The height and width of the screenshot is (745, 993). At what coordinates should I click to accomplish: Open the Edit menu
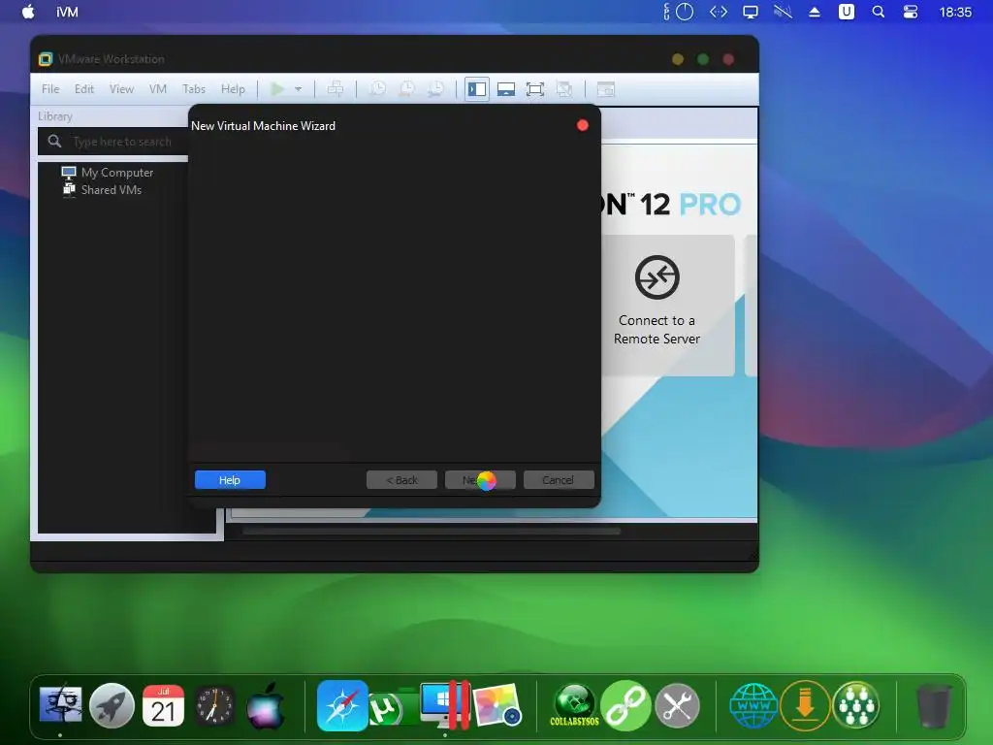[x=83, y=89]
